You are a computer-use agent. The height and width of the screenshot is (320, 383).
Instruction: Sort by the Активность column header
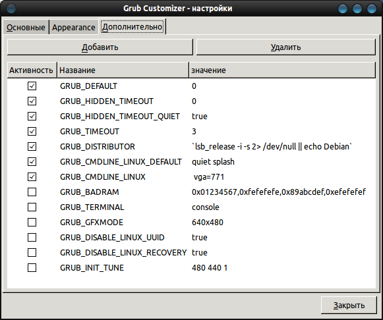coord(32,70)
